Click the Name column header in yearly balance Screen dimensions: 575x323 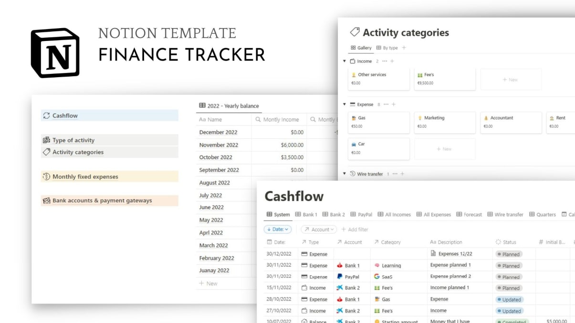(x=223, y=119)
